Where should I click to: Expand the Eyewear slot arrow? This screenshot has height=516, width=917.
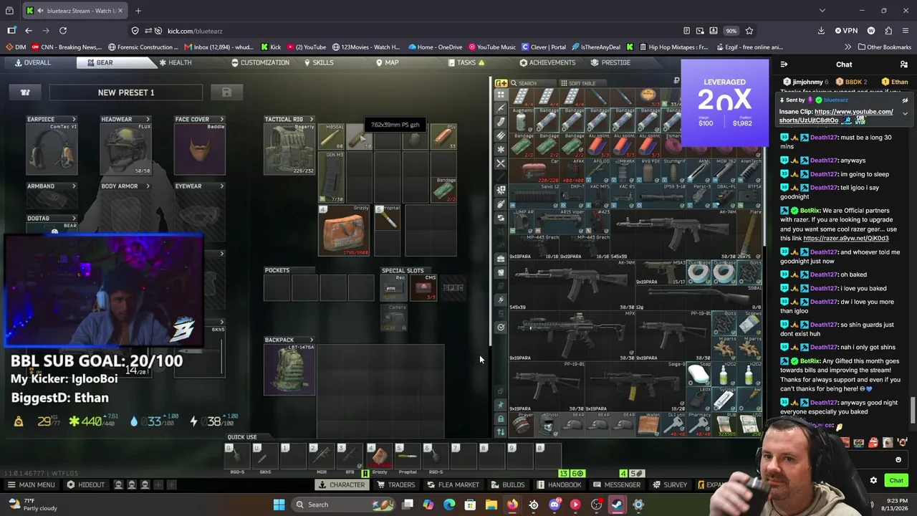(221, 186)
